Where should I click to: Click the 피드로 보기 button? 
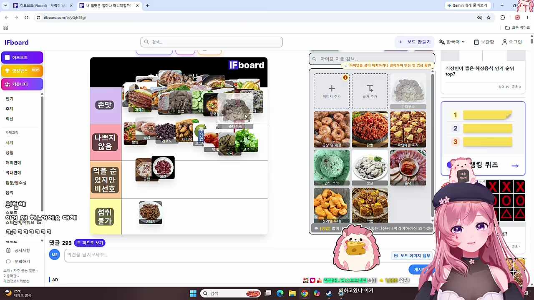tap(90, 243)
